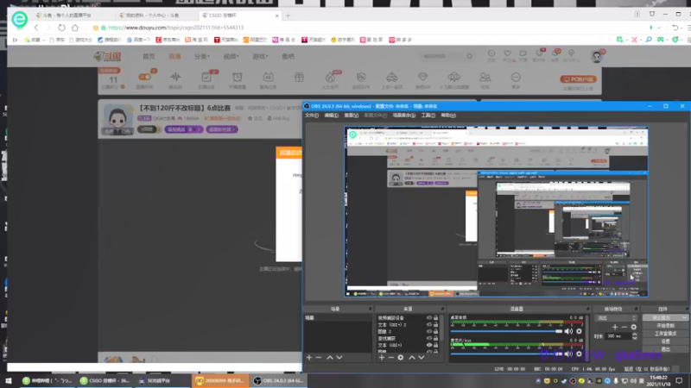Click 工作室模式 button in OBS Controls
The height and width of the screenshot is (388, 691).
[665, 334]
